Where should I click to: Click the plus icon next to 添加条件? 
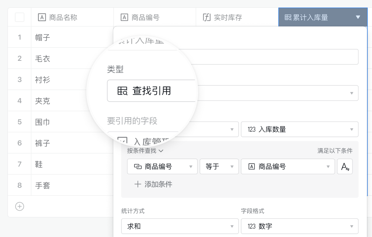pyautogui.click(x=138, y=184)
